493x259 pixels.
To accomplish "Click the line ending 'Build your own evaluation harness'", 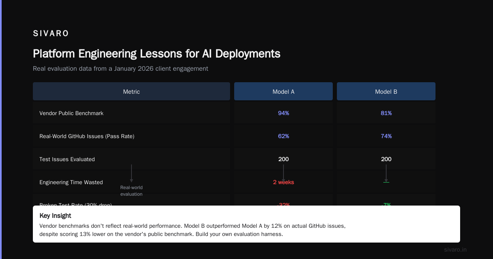I will click(x=161, y=234).
